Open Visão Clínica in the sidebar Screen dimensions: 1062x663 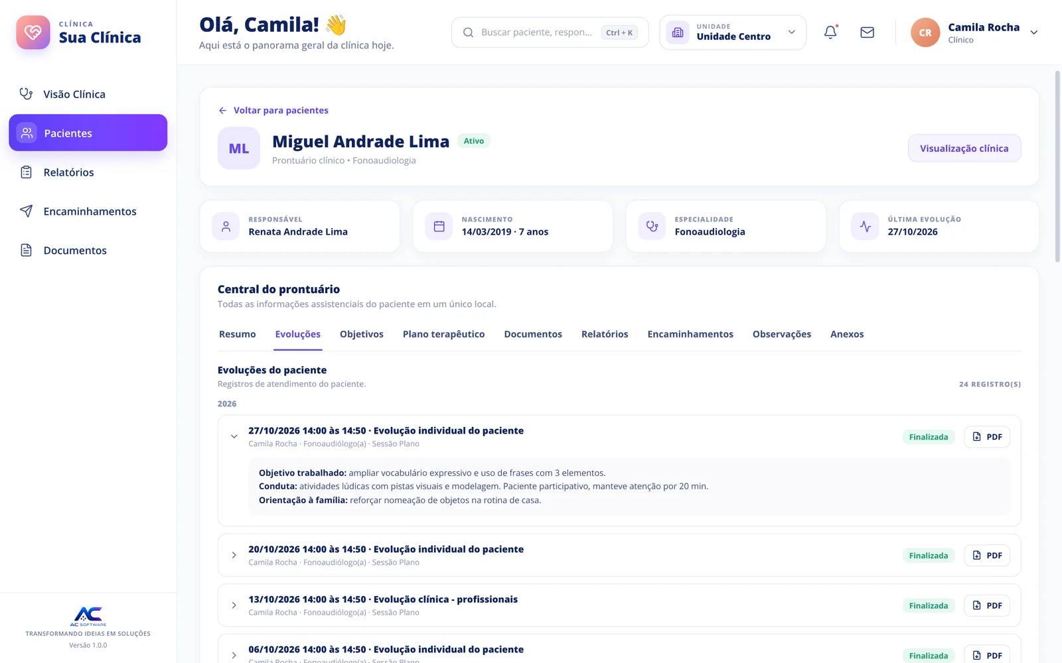(x=88, y=94)
